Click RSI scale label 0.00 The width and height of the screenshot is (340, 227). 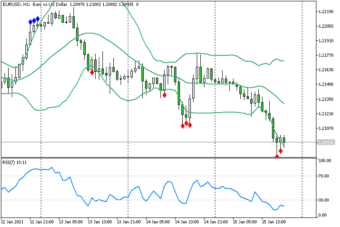click(323, 215)
